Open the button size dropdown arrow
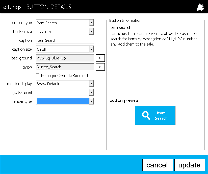The image size is (208, 174). (x=91, y=32)
